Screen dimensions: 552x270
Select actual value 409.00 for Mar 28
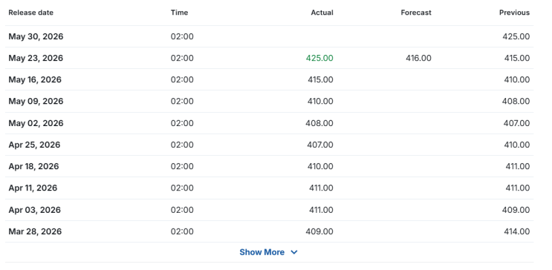(319, 231)
